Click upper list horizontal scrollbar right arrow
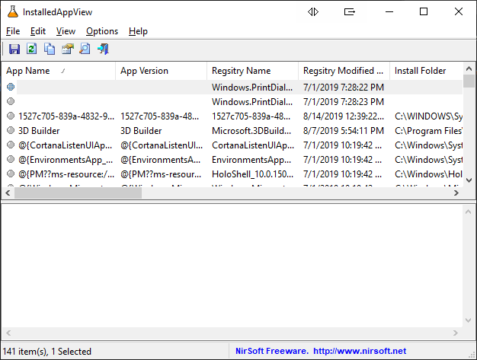The width and height of the screenshot is (477, 360). [x=456, y=193]
